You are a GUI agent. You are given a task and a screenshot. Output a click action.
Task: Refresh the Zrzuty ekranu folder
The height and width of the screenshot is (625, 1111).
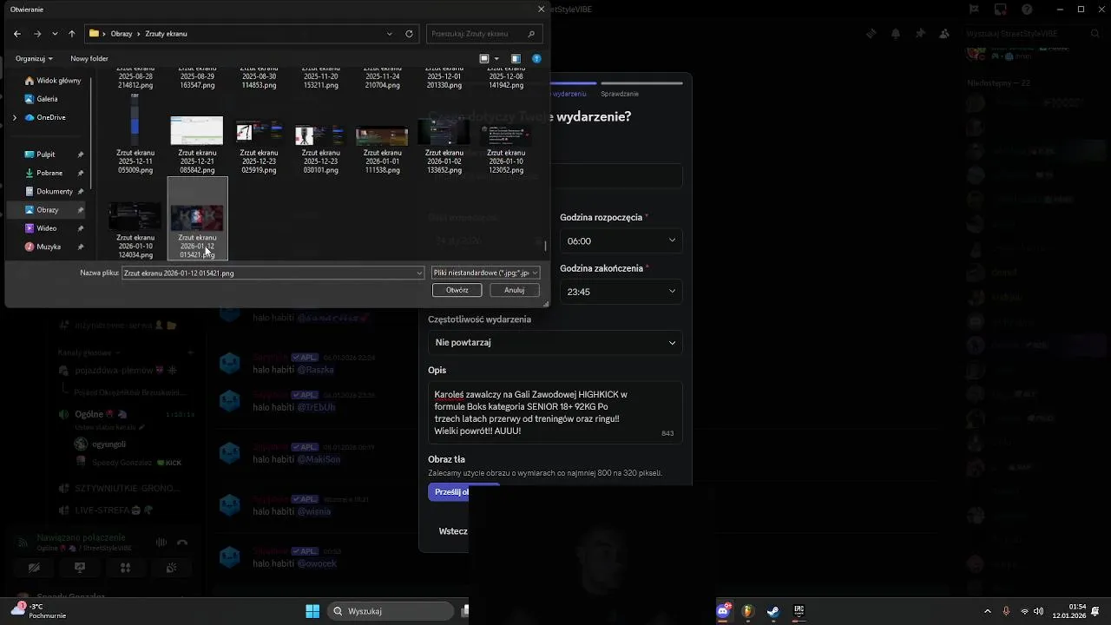click(x=409, y=34)
